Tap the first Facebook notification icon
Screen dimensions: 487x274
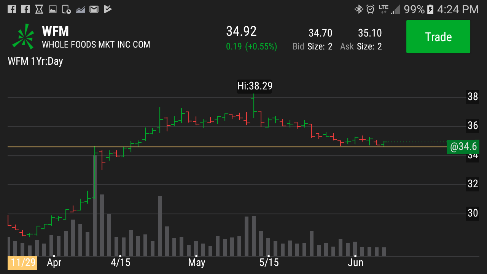pyautogui.click(x=12, y=9)
